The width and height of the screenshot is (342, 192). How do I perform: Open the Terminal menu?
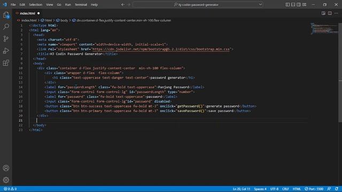[81, 5]
